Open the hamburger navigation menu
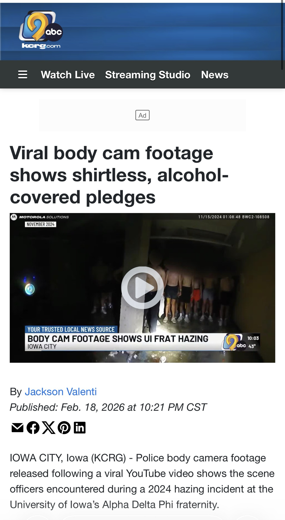The height and width of the screenshot is (520, 285). click(x=23, y=75)
